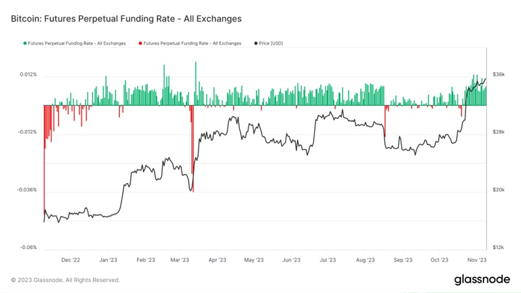
Task: Click the Glassnode copyright notice text
Action: coord(65,280)
